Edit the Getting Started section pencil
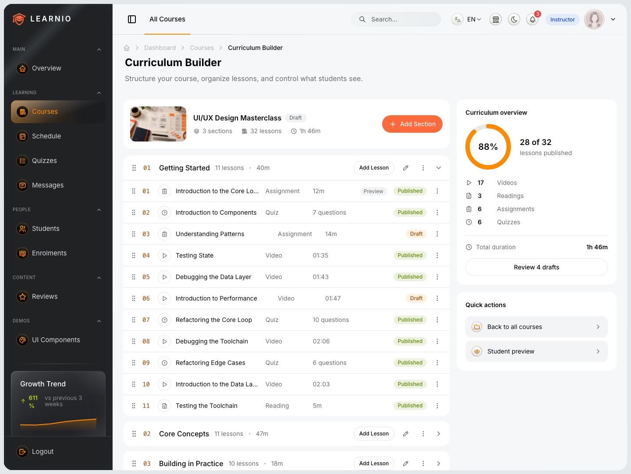 [x=406, y=168]
